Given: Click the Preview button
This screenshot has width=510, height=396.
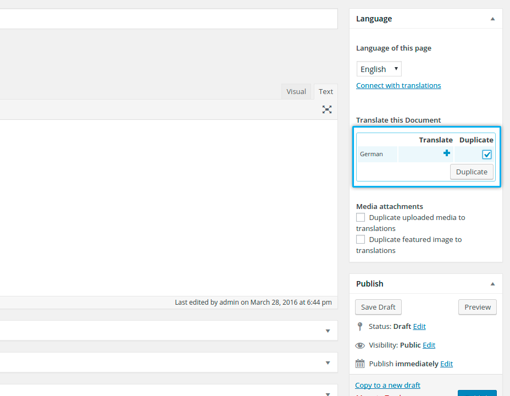Looking at the screenshot, I should [477, 307].
